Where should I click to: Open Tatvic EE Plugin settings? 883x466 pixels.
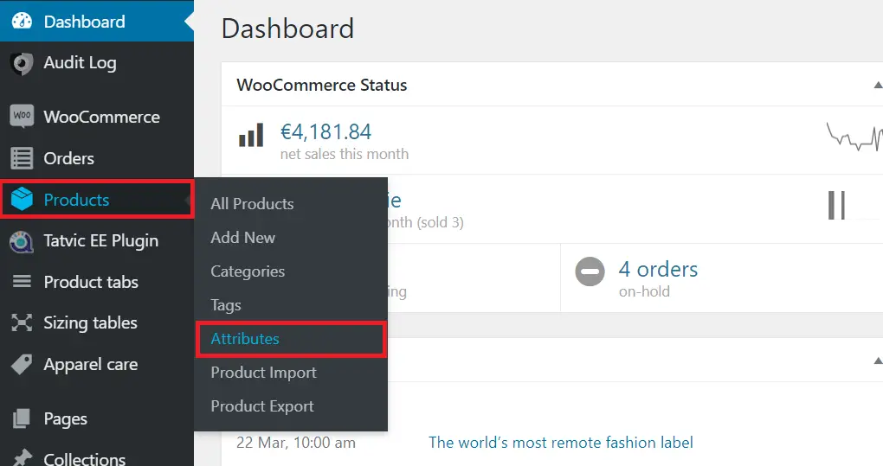[97, 240]
